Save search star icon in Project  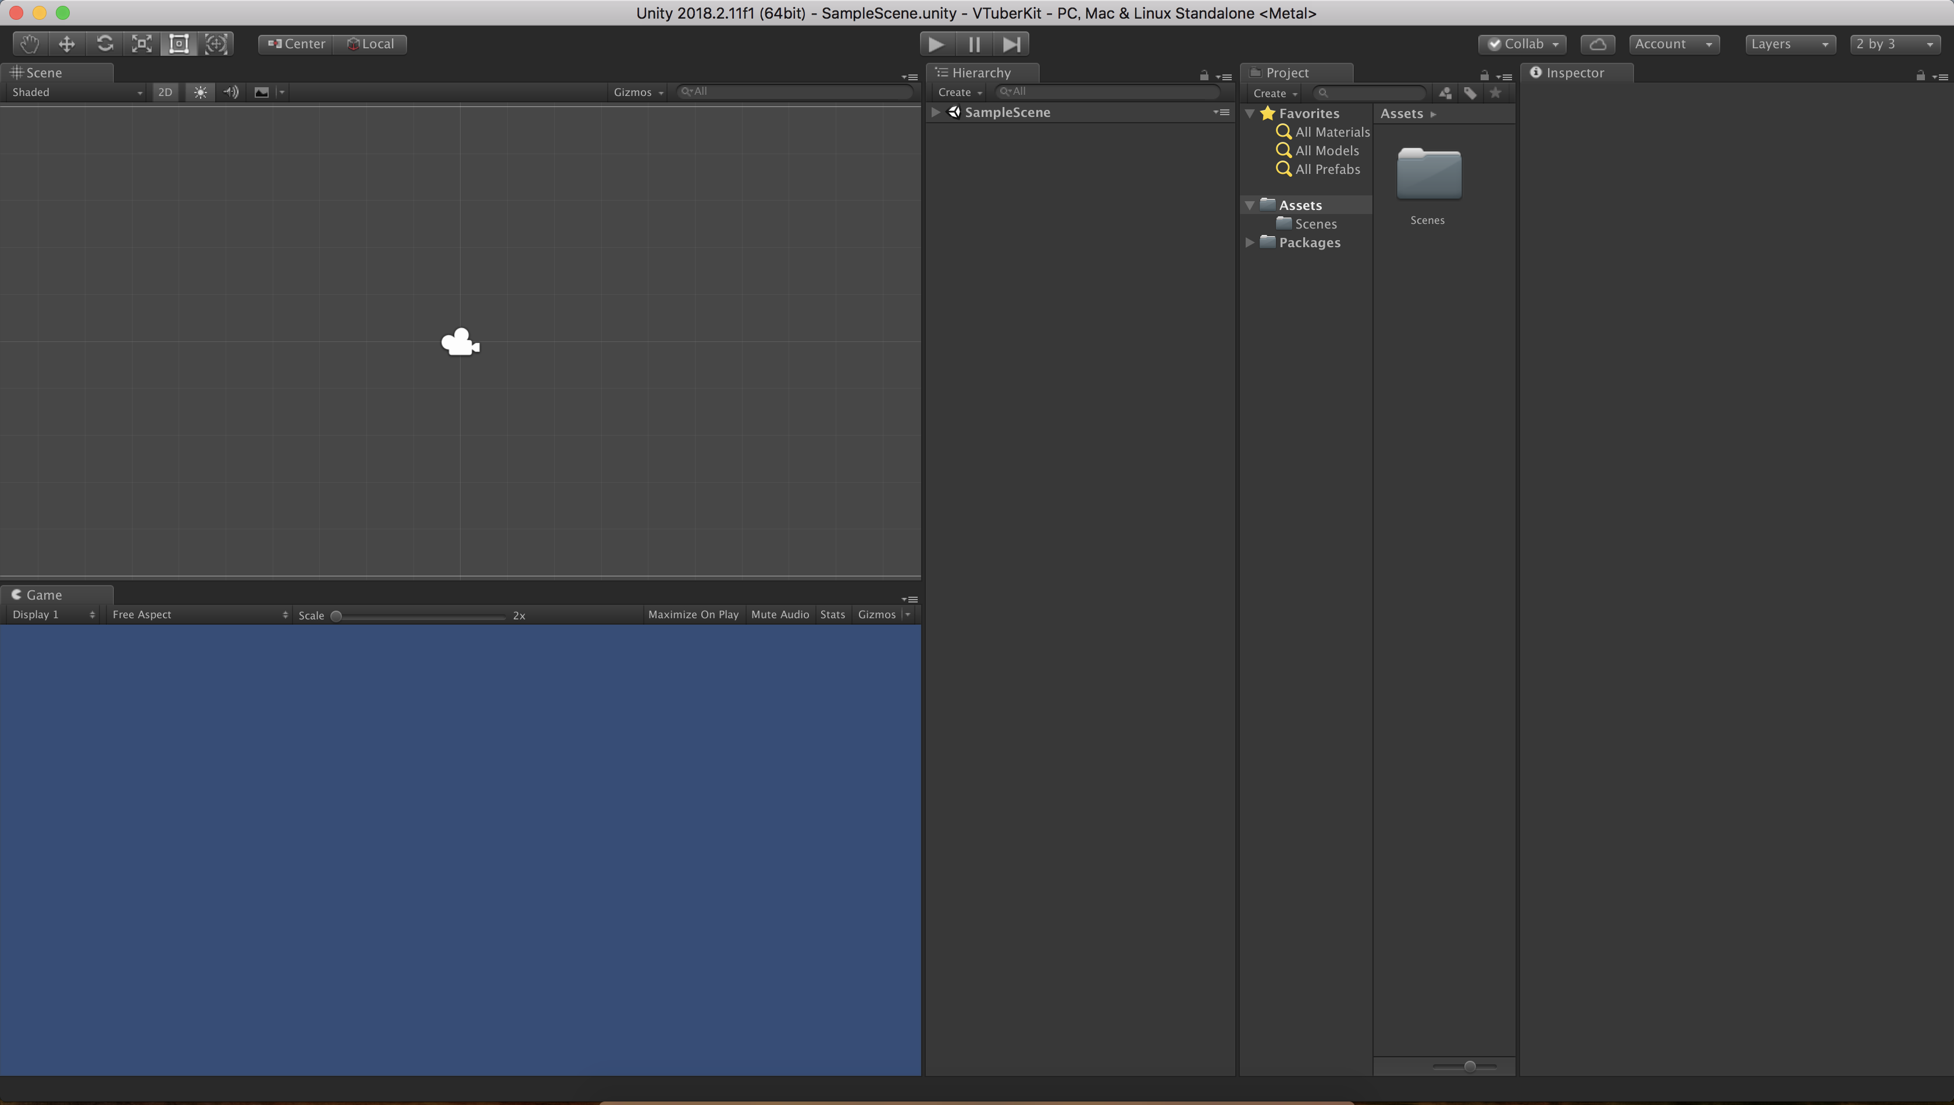(x=1496, y=92)
